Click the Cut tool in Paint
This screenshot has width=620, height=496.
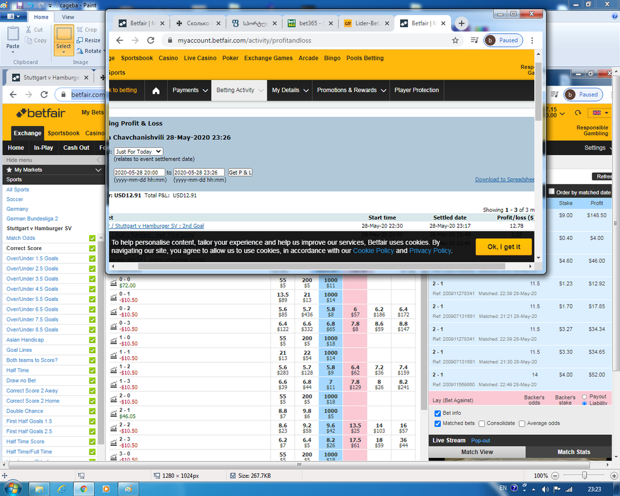pyautogui.click(x=34, y=30)
